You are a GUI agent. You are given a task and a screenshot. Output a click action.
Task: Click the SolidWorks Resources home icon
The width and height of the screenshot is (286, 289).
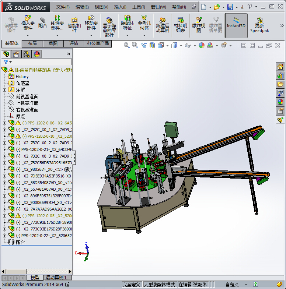(280, 67)
